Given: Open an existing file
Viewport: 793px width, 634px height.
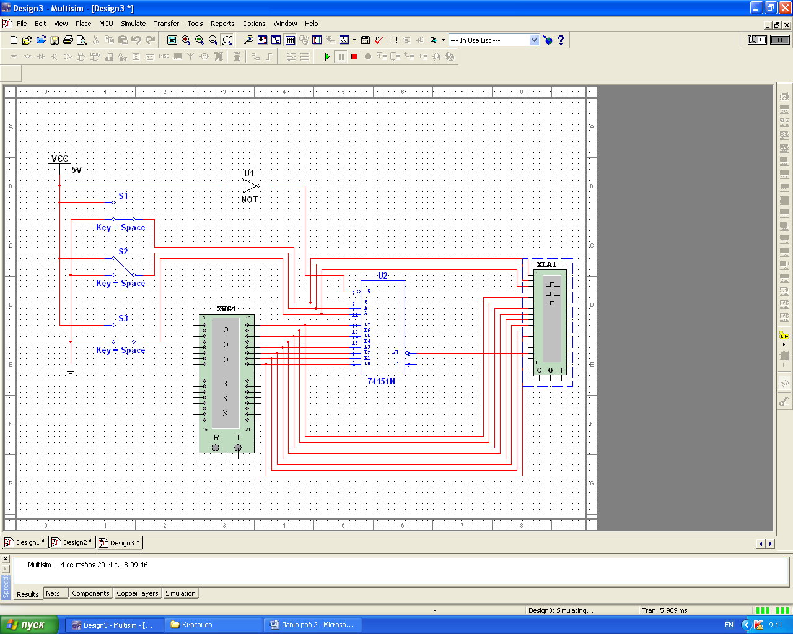Looking at the screenshot, I should [27, 40].
